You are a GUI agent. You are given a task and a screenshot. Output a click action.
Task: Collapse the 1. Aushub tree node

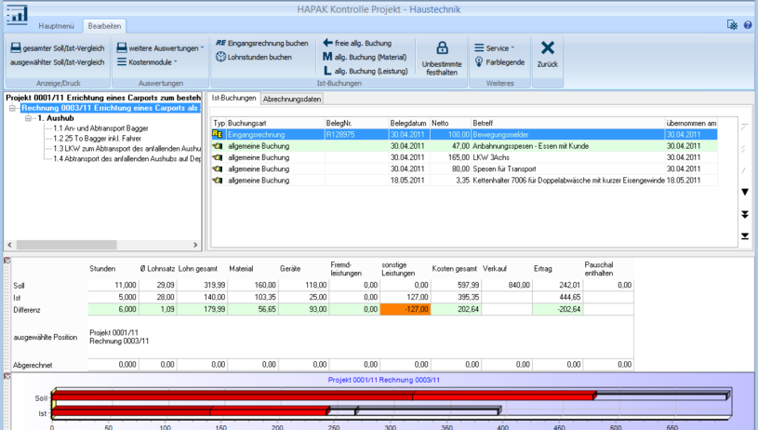28,118
